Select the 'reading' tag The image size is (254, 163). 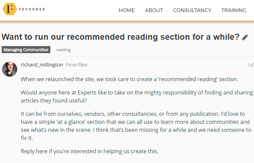[x=63, y=50]
